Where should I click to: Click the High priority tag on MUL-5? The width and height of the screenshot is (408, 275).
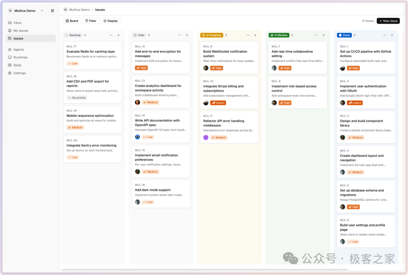coord(353,207)
